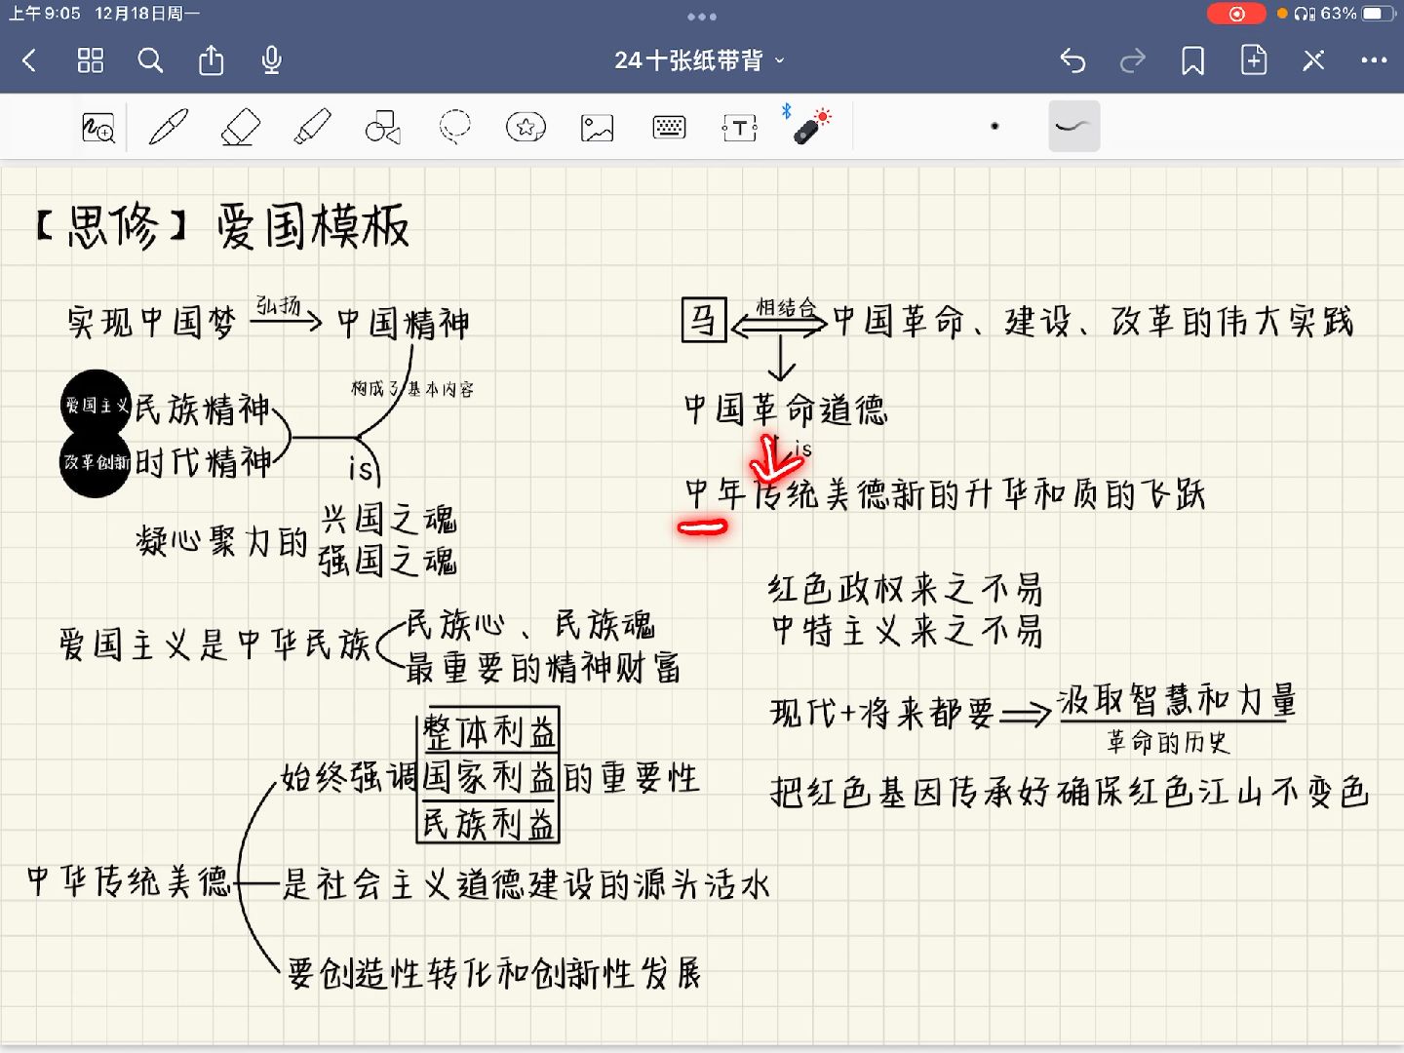Tap the red screen recording indicator
Viewport: 1404px width, 1053px height.
click(1236, 14)
